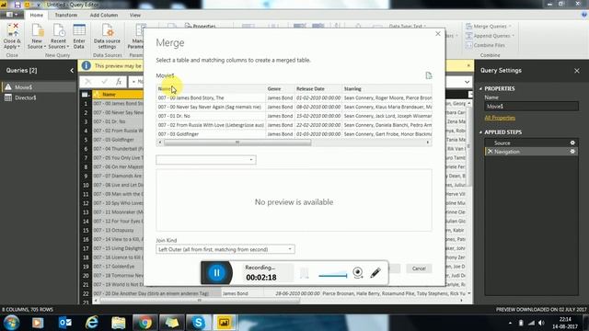Viewport: 589px width, 331px height.
Task: Select the Source applied step
Action: [x=530, y=143]
